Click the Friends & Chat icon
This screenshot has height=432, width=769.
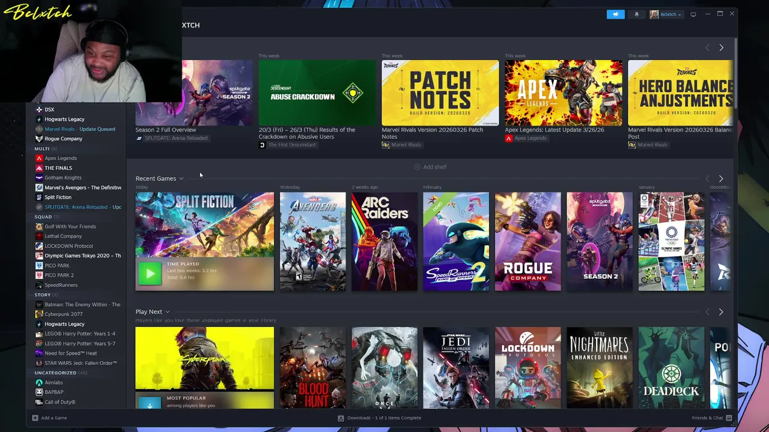(729, 418)
